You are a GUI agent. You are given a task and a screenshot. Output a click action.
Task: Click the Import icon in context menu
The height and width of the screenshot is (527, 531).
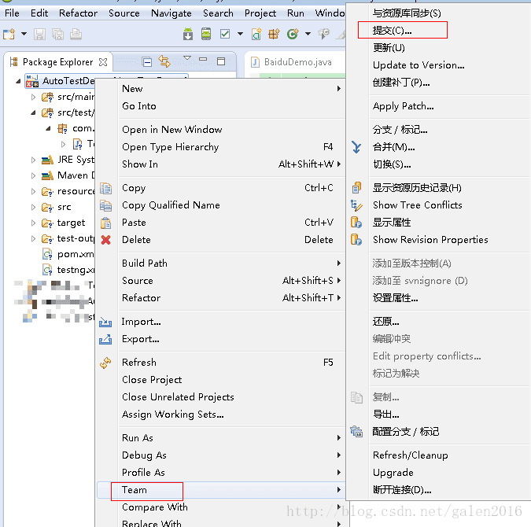click(x=105, y=322)
